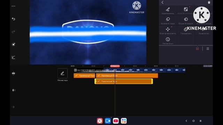Image resolution: width=223 pixels, height=125 pixels.
Task: Click the pencil tile beside the timeline
Action: (x=63, y=73)
